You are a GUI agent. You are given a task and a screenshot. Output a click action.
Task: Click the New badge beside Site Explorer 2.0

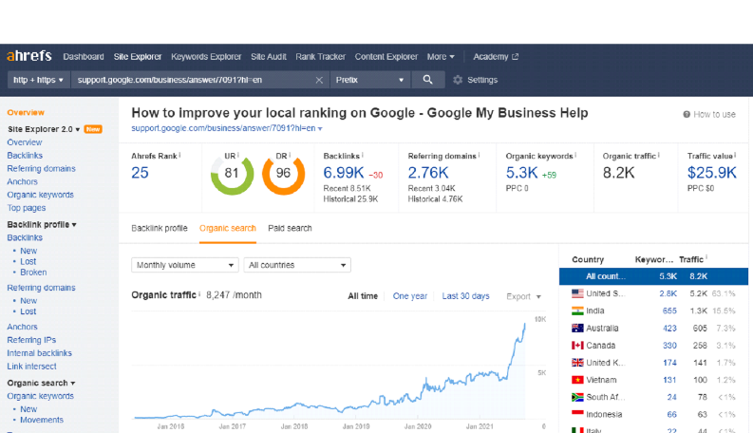pyautogui.click(x=93, y=129)
